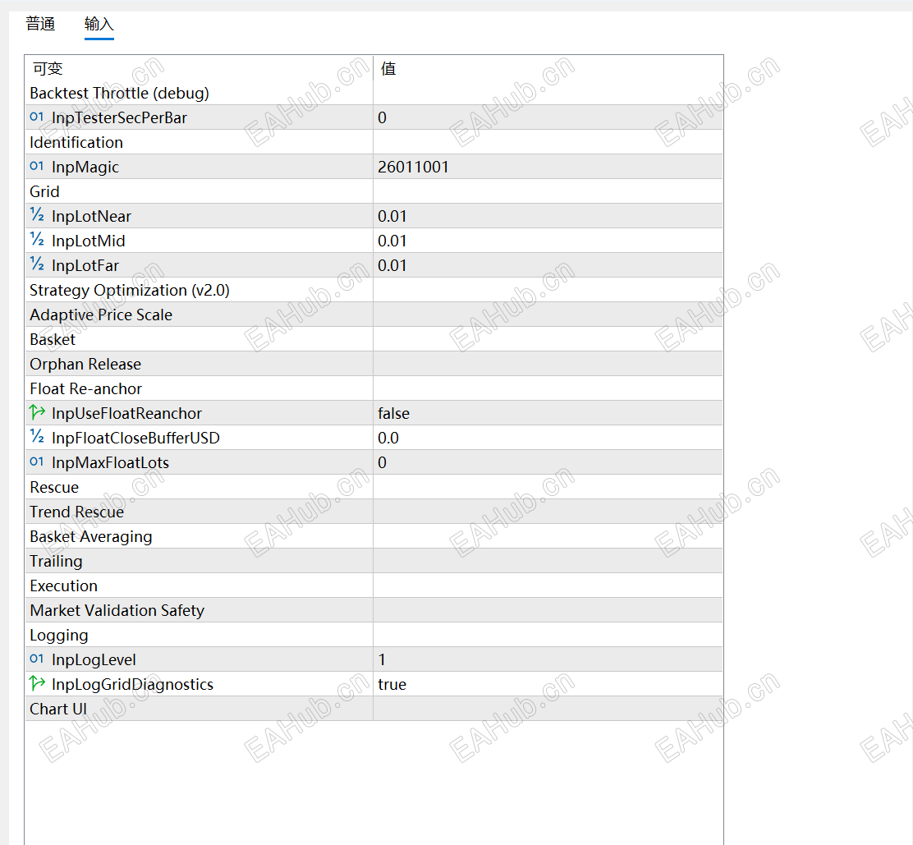Select the Basket group row
The image size is (913, 845).
(374, 339)
